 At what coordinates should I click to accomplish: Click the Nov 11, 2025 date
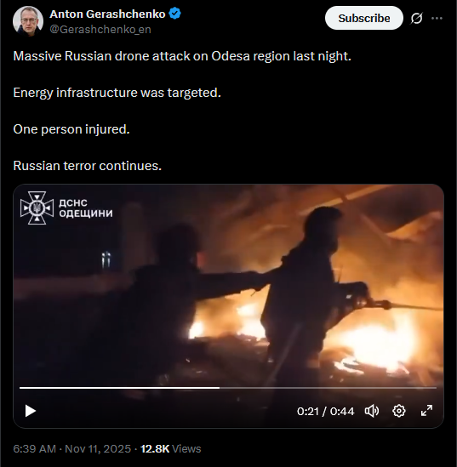point(98,449)
